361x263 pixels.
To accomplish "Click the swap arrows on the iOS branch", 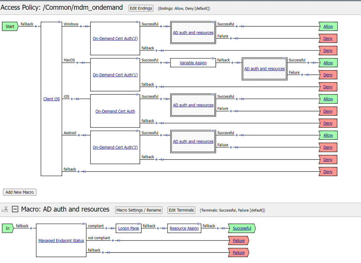I will pos(77,99).
